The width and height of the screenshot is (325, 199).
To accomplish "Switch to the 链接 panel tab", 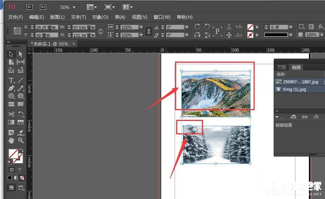I will [296, 67].
